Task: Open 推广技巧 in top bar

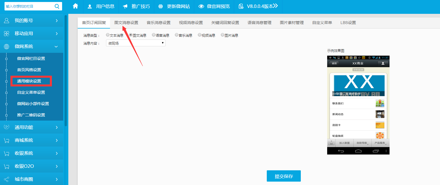Action: 136,6
